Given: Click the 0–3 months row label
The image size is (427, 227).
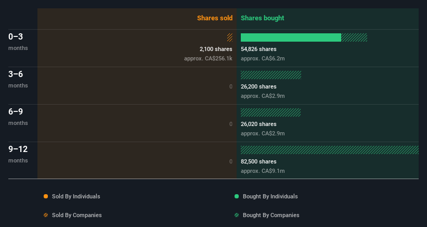Looking at the screenshot, I should [x=18, y=42].
